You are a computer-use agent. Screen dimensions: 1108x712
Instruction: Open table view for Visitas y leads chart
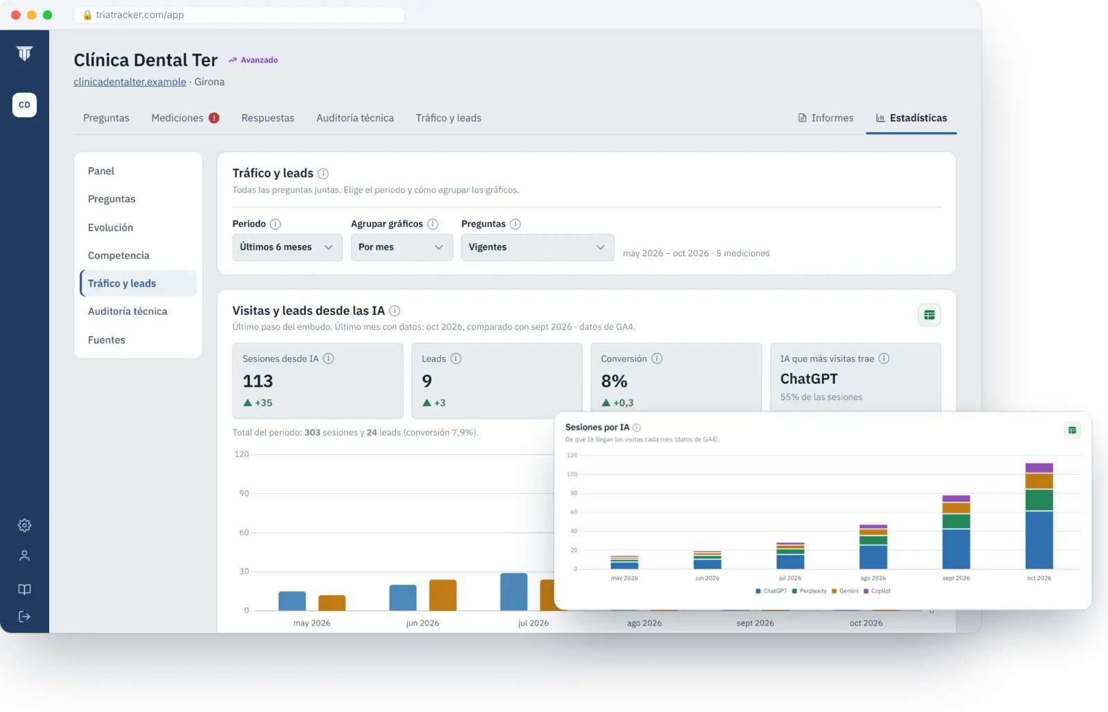929,315
